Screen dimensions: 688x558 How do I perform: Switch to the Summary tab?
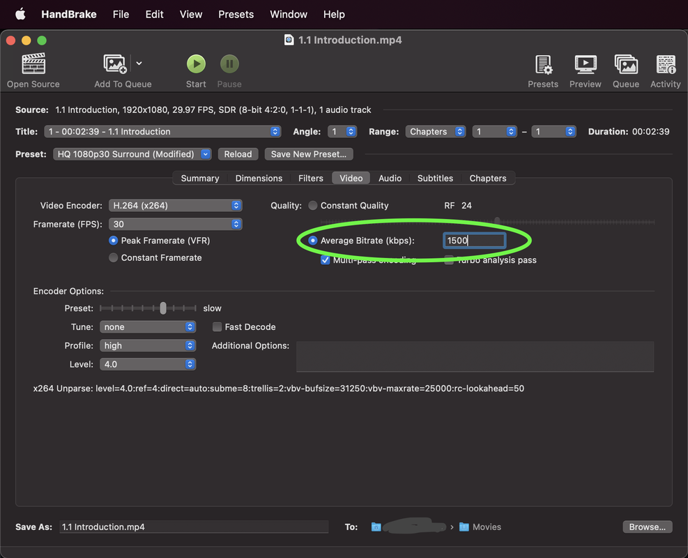point(199,179)
